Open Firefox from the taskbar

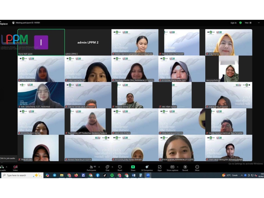[x=76, y=175]
